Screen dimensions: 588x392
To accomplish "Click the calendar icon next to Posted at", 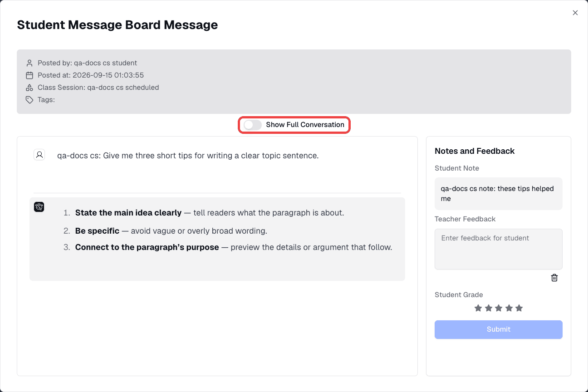I will pyautogui.click(x=29, y=75).
